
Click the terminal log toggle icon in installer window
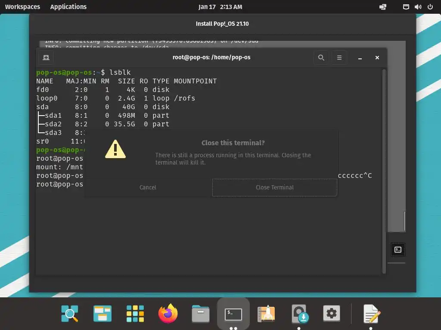(x=398, y=250)
